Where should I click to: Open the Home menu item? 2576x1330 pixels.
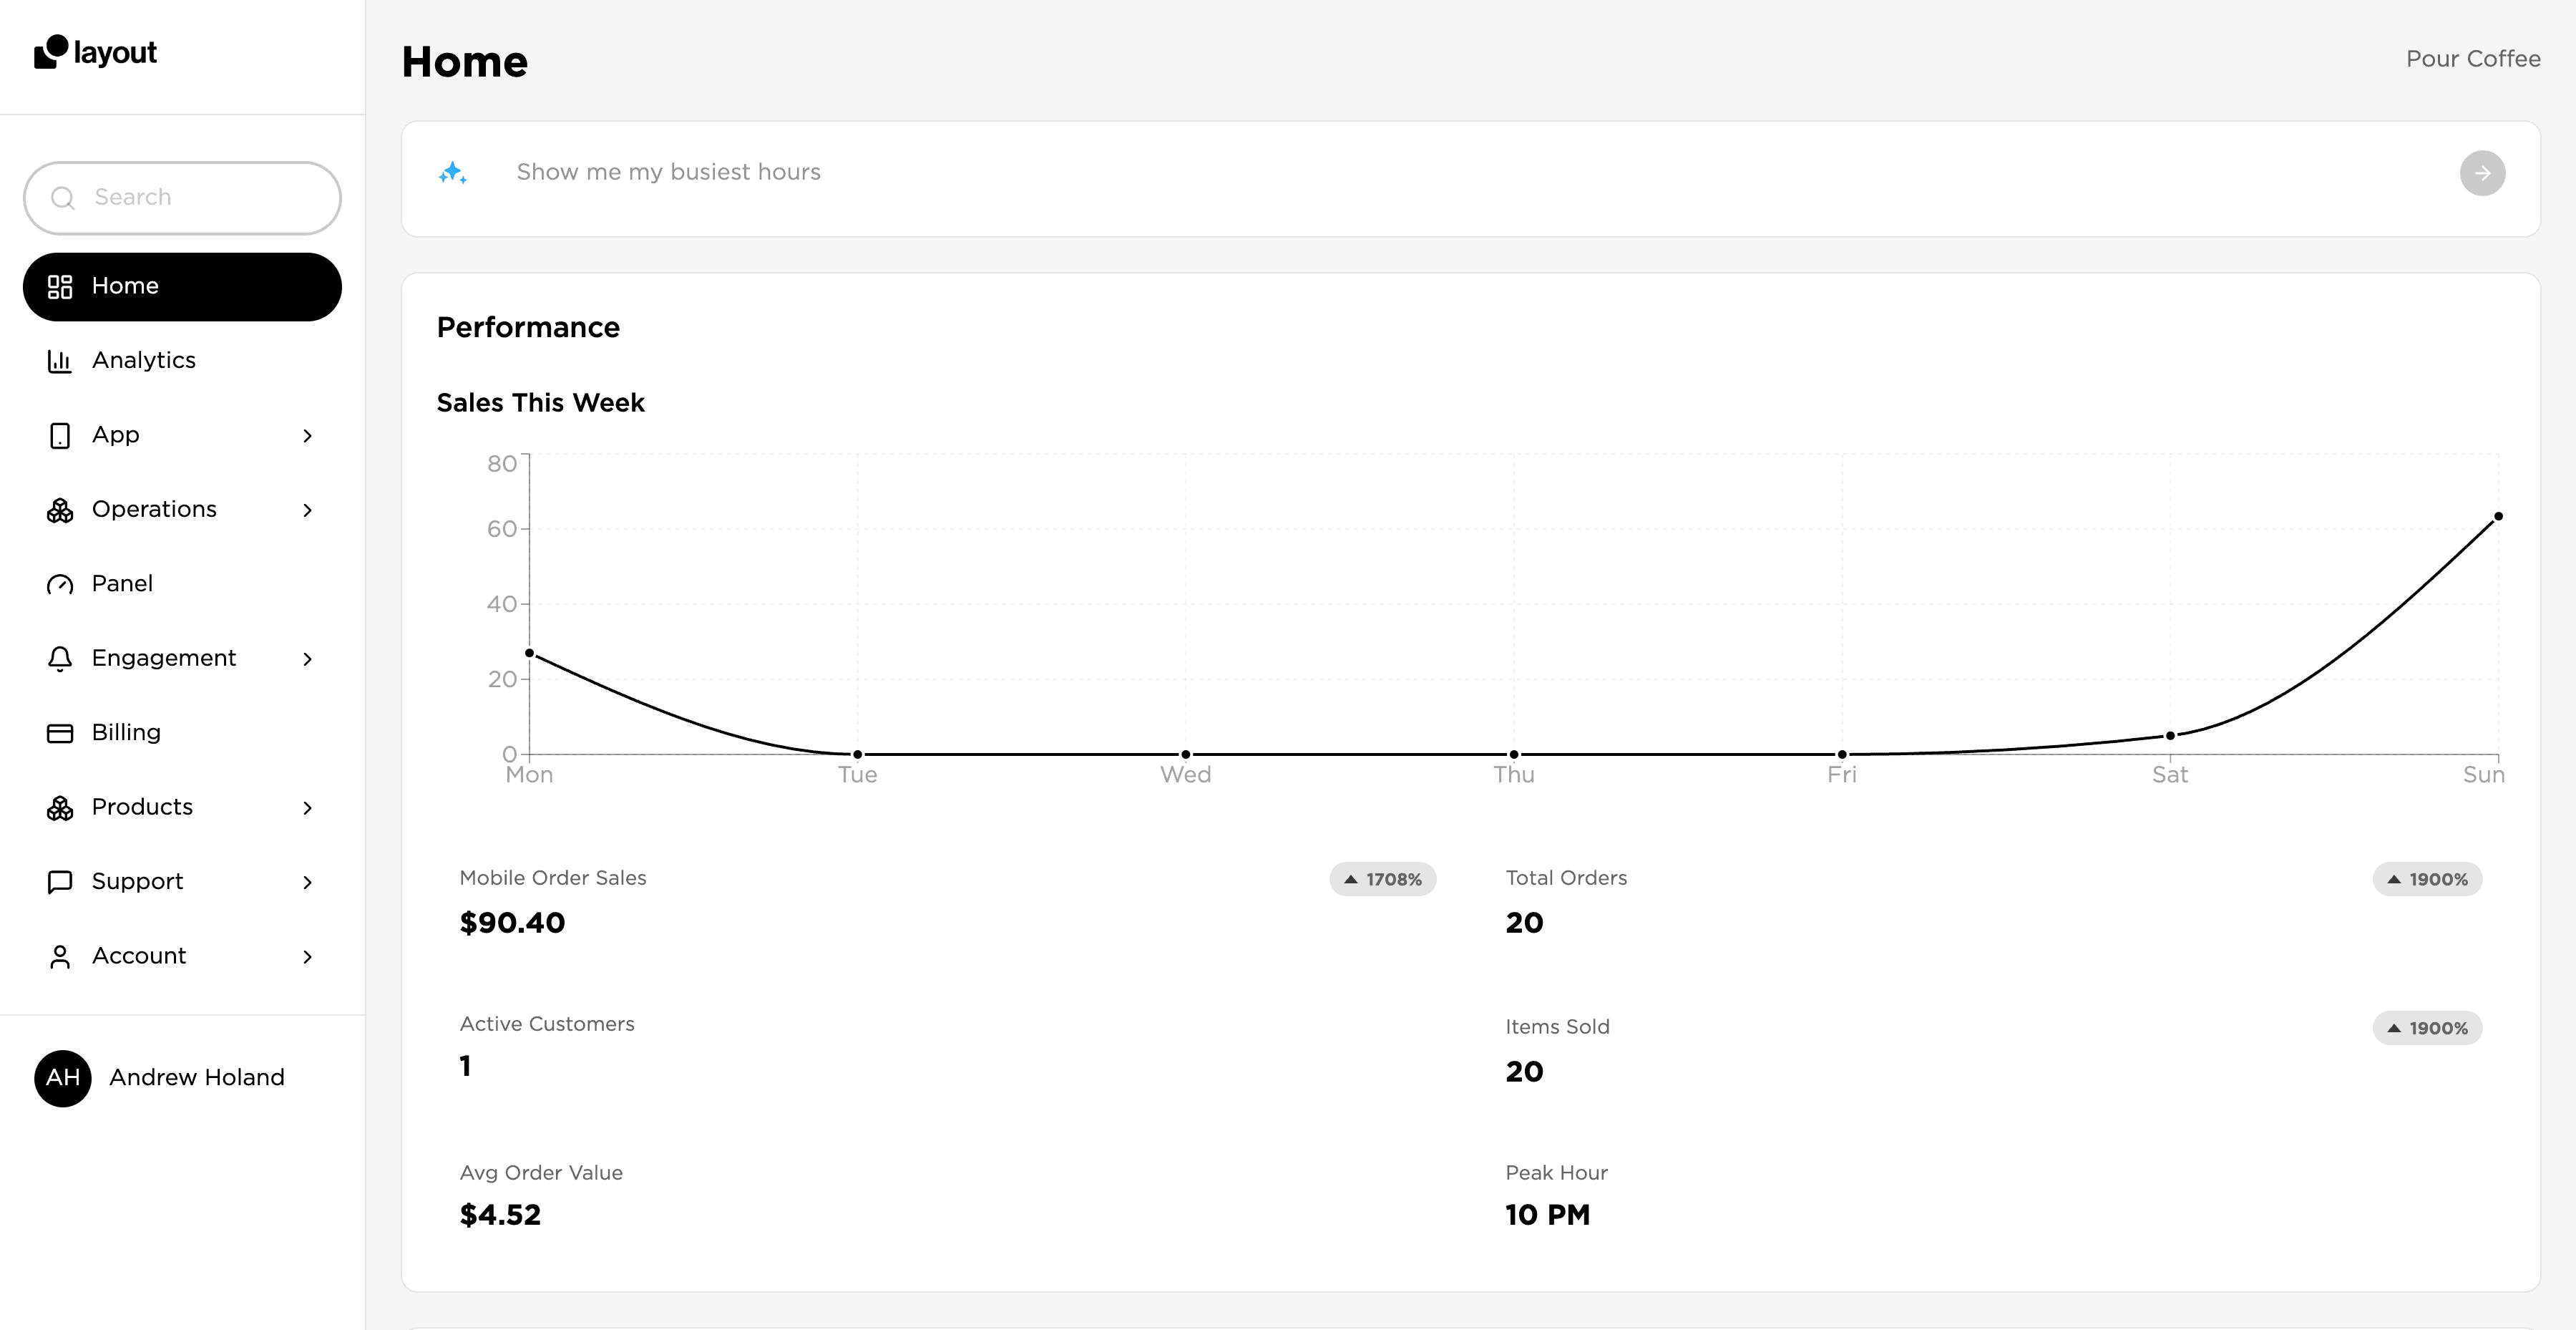point(182,287)
